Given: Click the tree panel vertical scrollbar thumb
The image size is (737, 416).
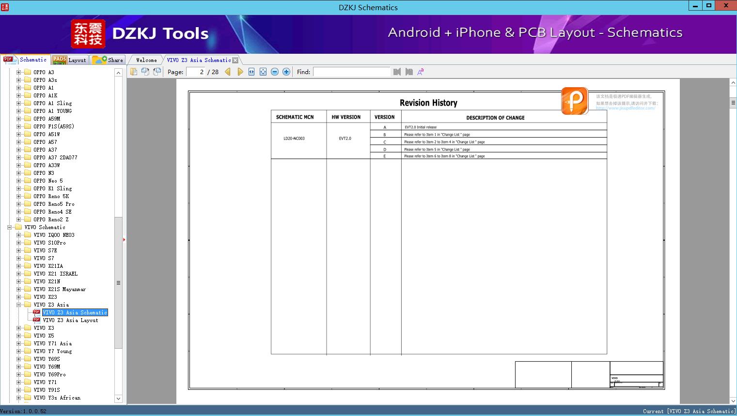Looking at the screenshot, I should click(118, 283).
